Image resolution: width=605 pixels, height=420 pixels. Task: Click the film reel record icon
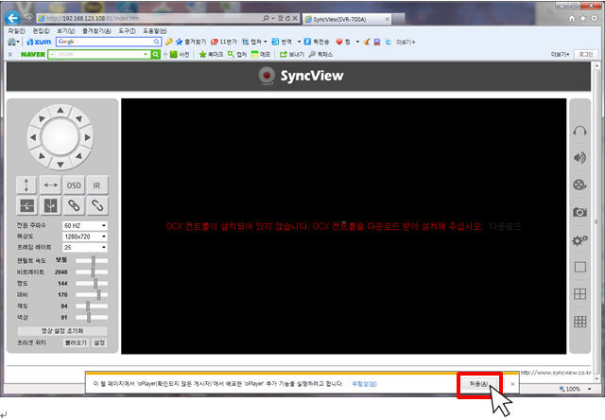coord(579,184)
